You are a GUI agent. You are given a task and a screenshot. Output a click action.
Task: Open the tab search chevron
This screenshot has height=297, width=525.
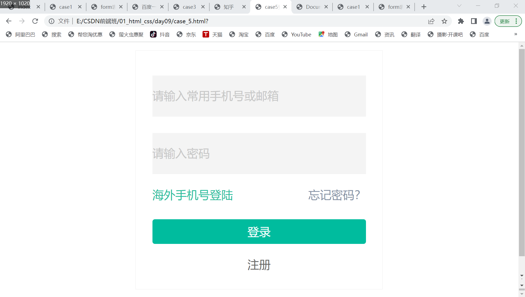point(459,5)
